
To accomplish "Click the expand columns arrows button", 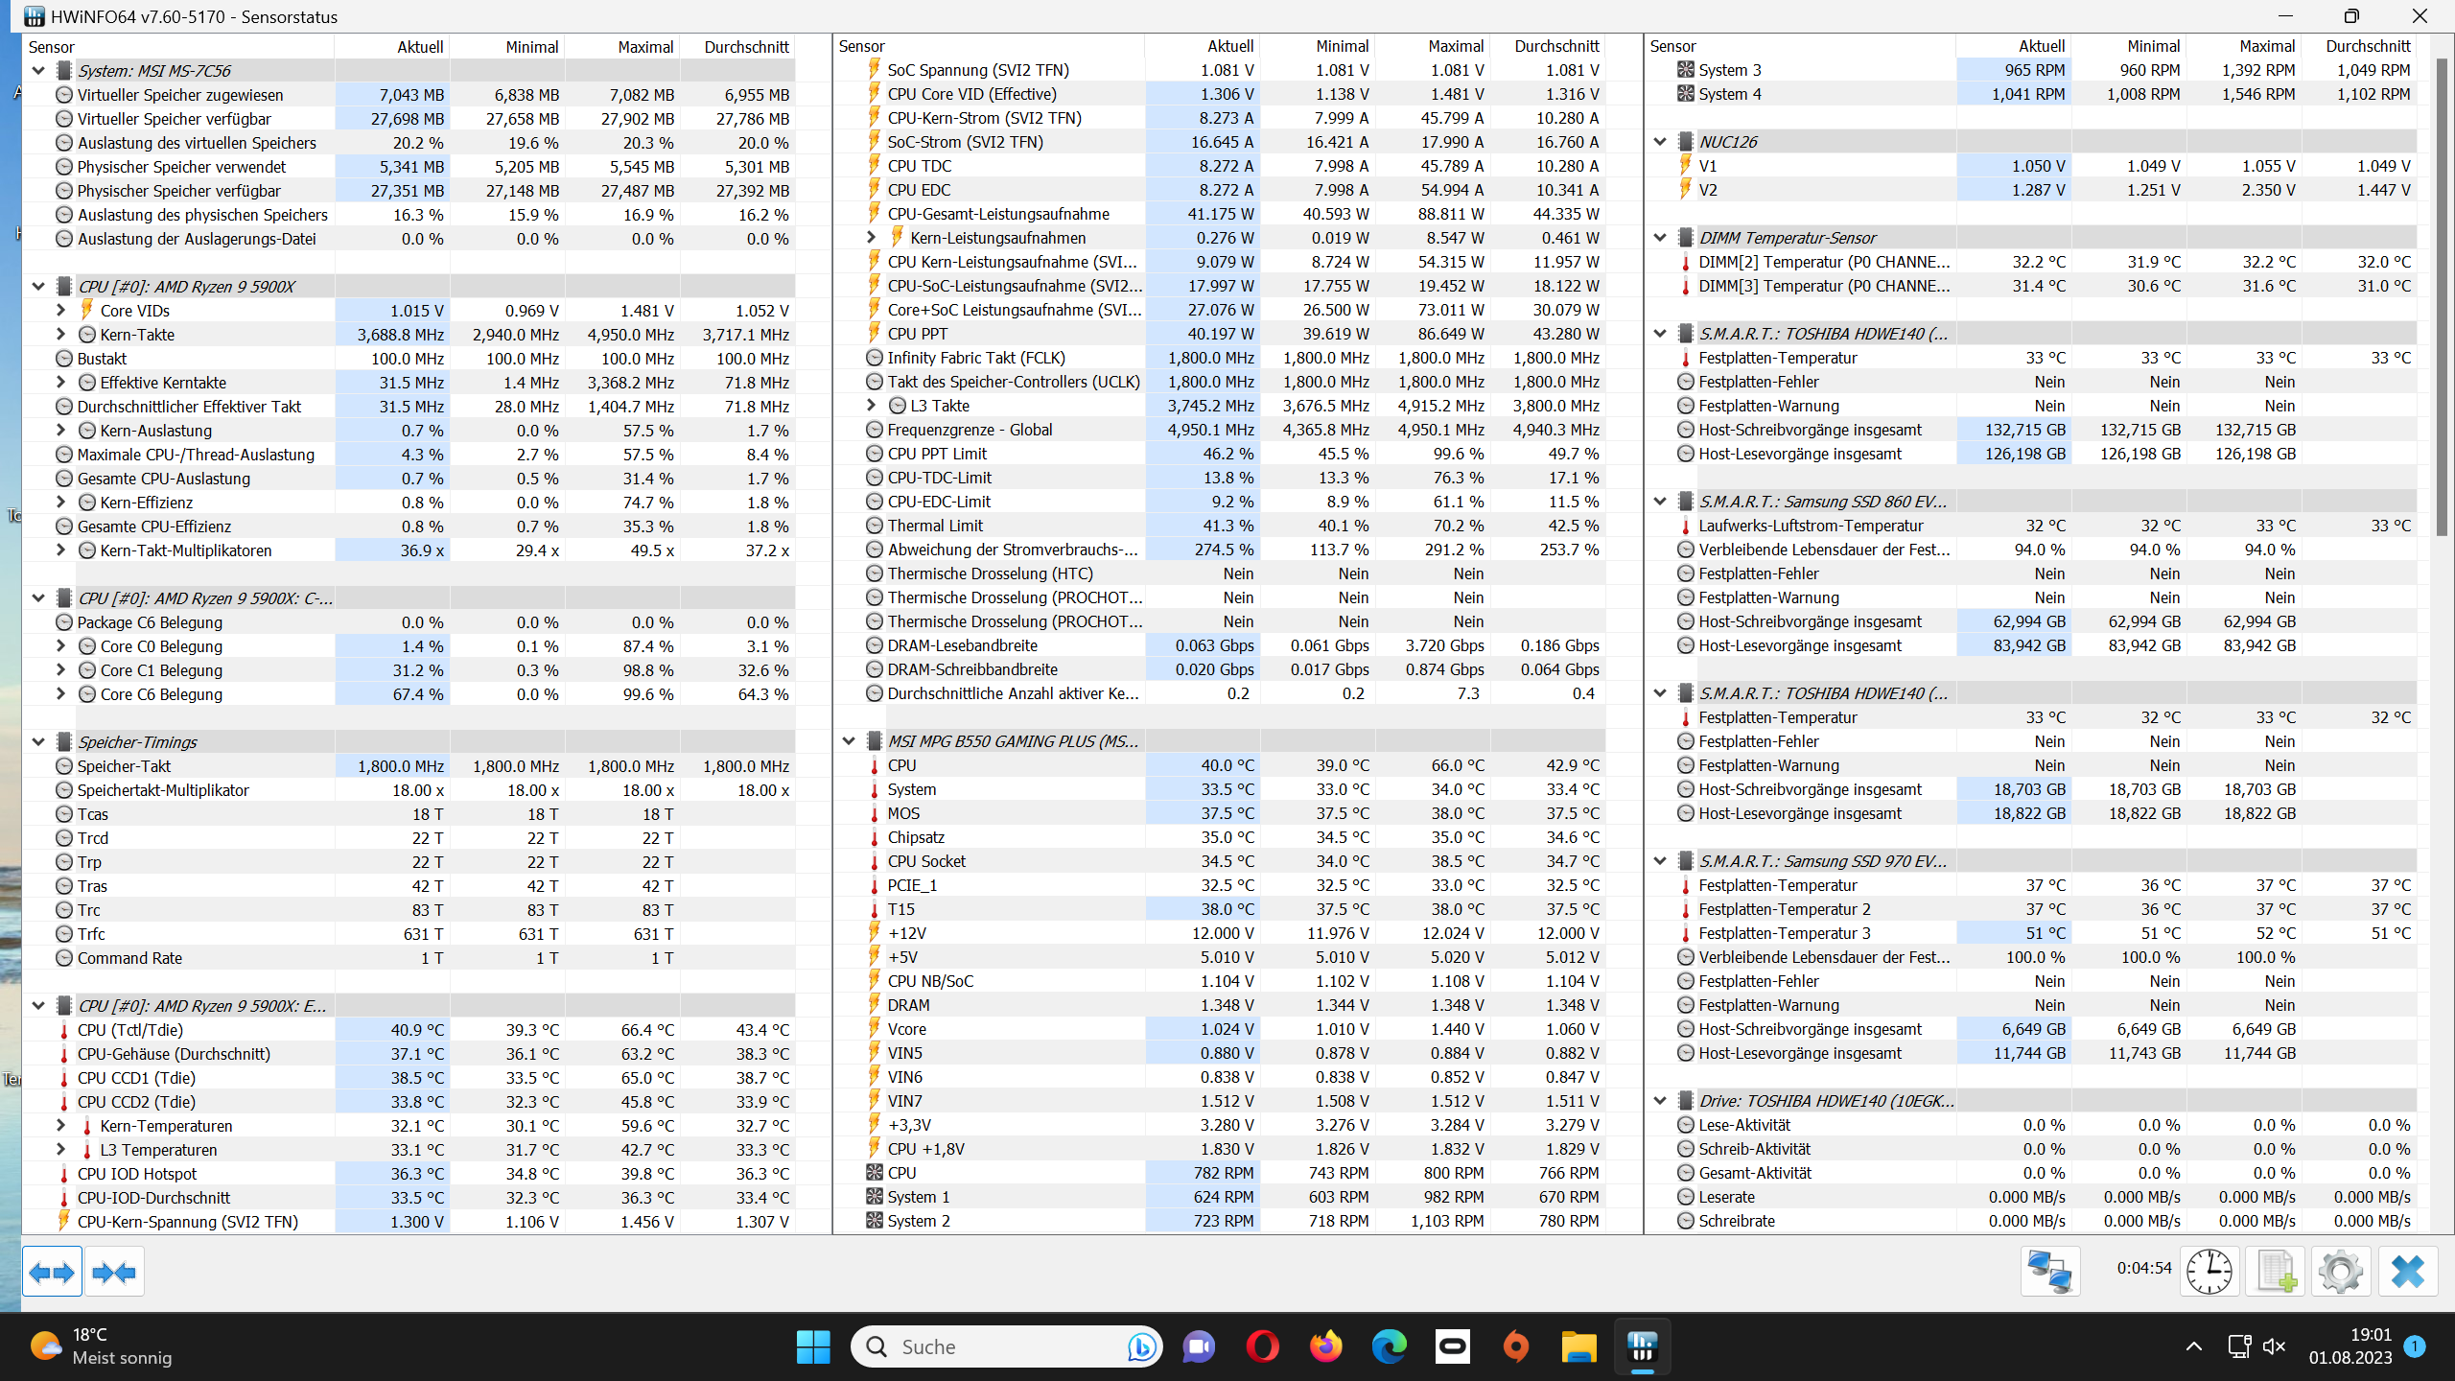I will (x=52, y=1273).
